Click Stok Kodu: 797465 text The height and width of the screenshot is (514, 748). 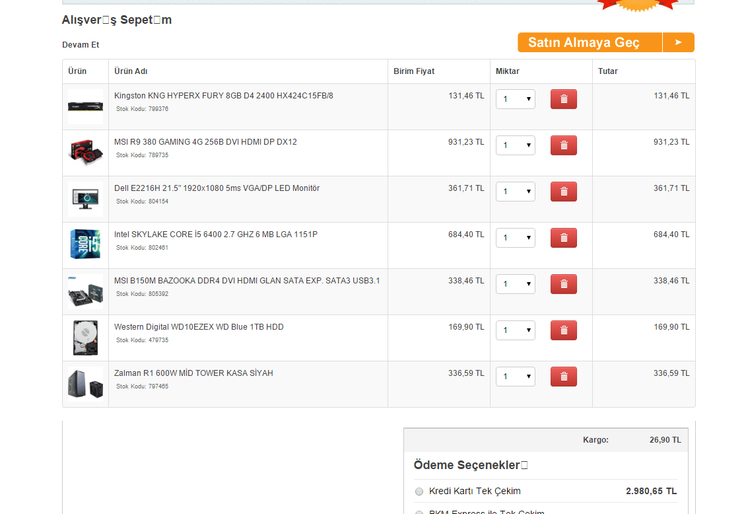pyautogui.click(x=142, y=387)
